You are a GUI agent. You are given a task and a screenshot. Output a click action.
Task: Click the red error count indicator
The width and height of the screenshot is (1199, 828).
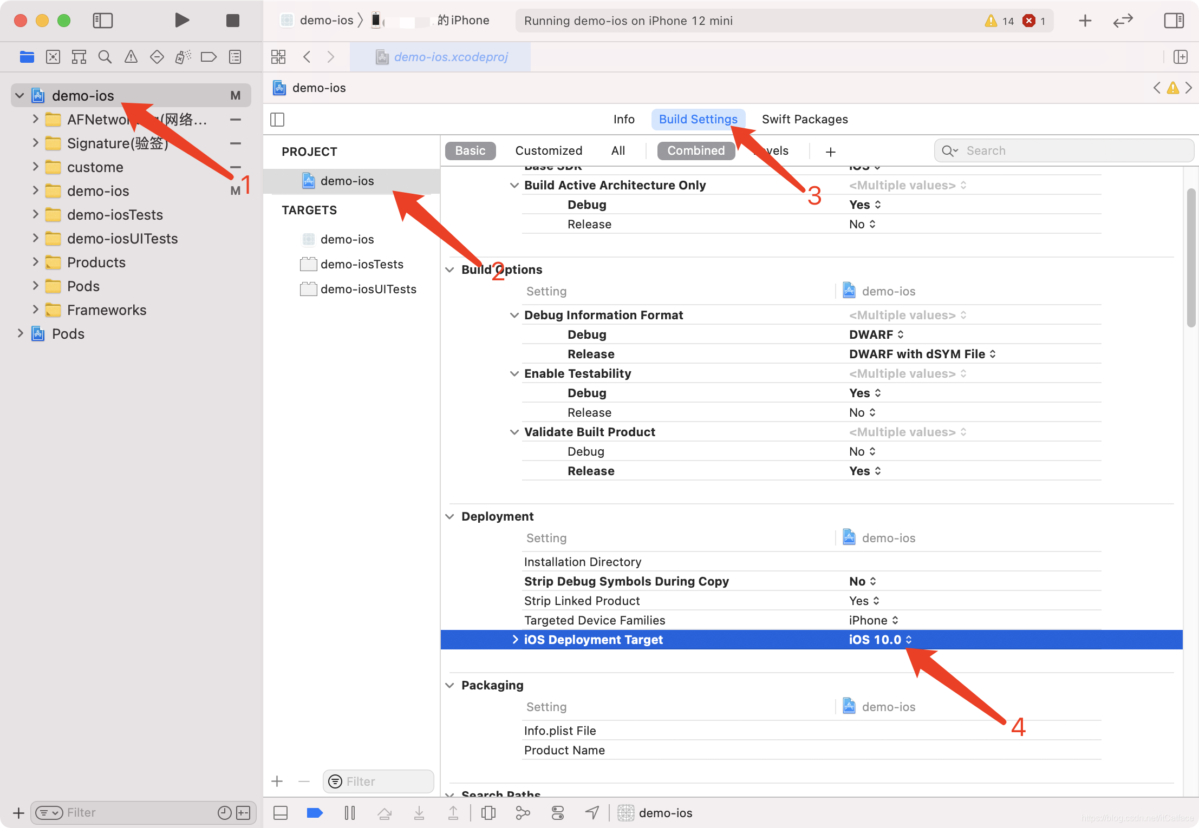[1034, 21]
